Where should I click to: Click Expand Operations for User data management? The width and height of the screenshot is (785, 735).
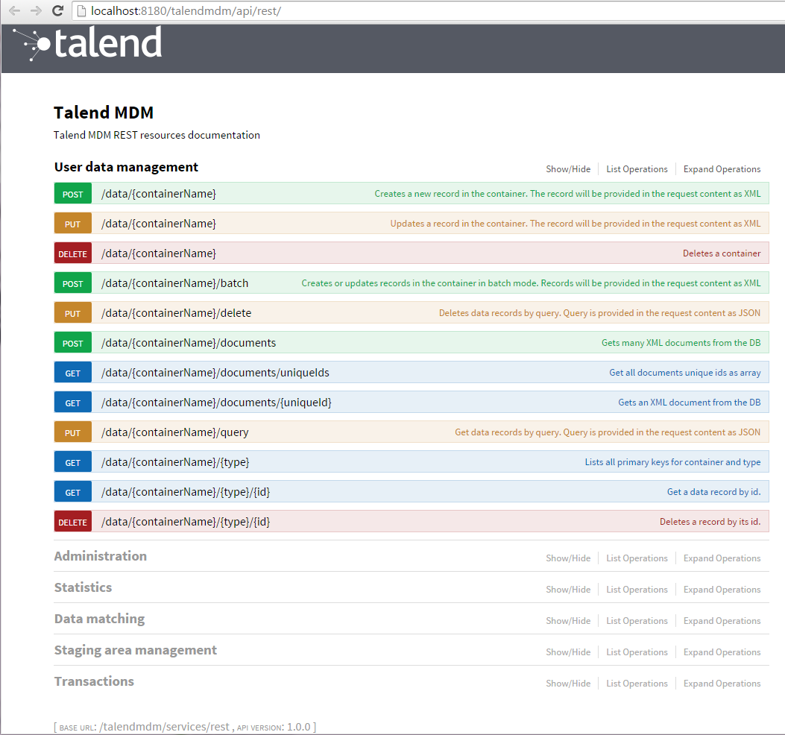[x=722, y=169]
